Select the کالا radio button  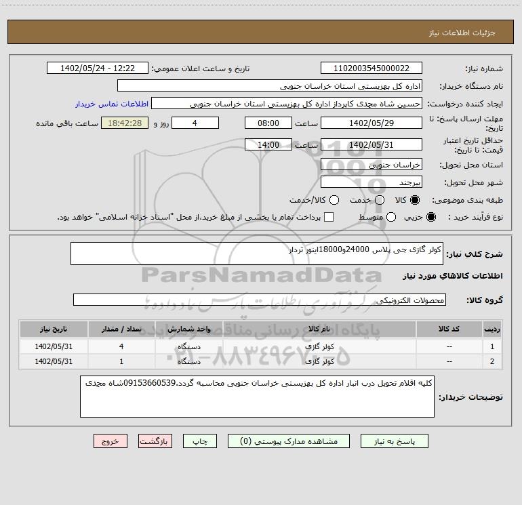(415, 200)
